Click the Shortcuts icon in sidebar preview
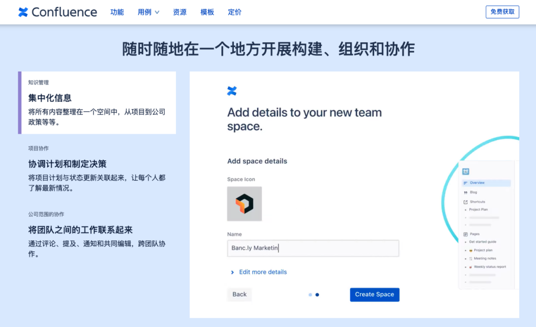536x327 pixels. [465, 202]
